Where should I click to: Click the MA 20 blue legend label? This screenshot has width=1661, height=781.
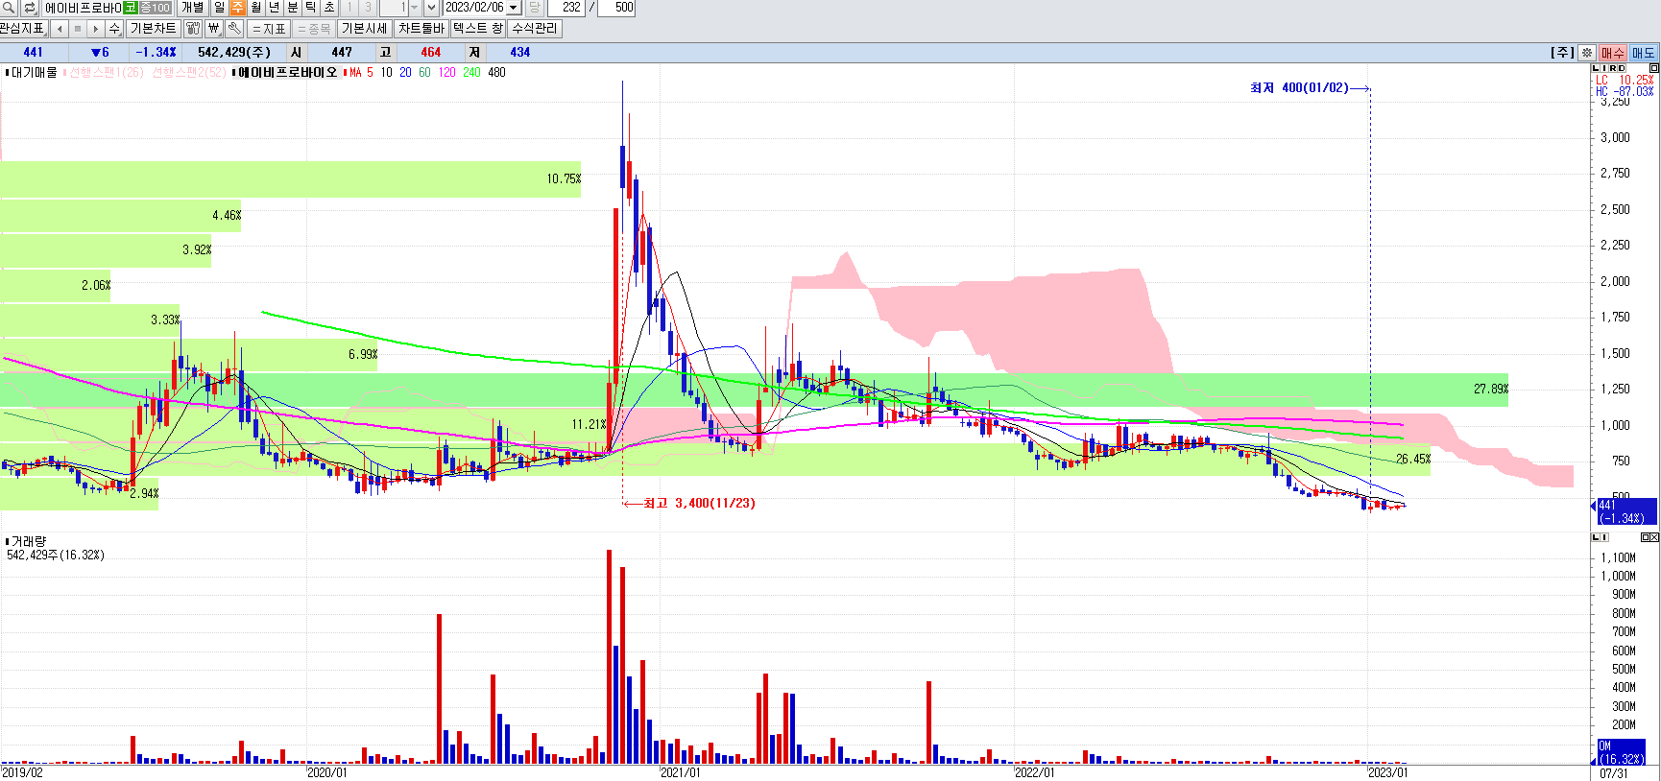[x=405, y=72]
